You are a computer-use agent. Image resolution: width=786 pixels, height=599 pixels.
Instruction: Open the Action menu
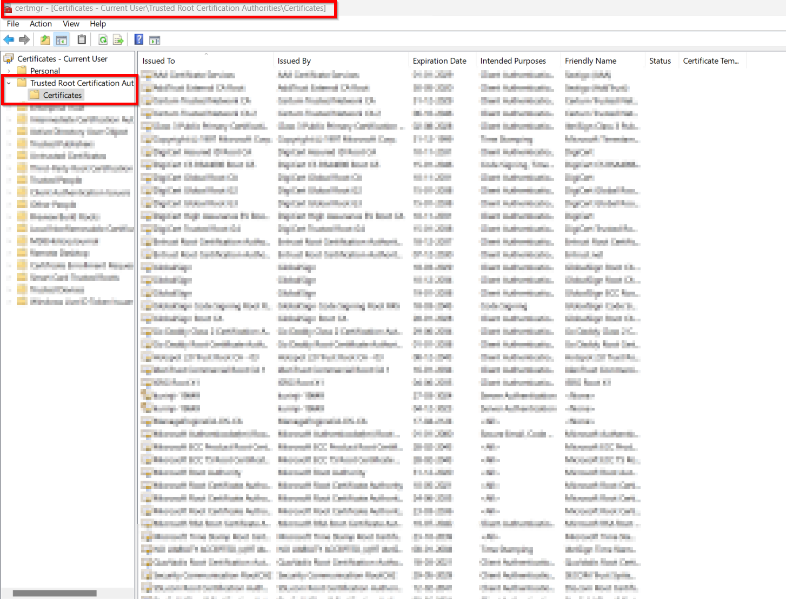[x=41, y=24]
